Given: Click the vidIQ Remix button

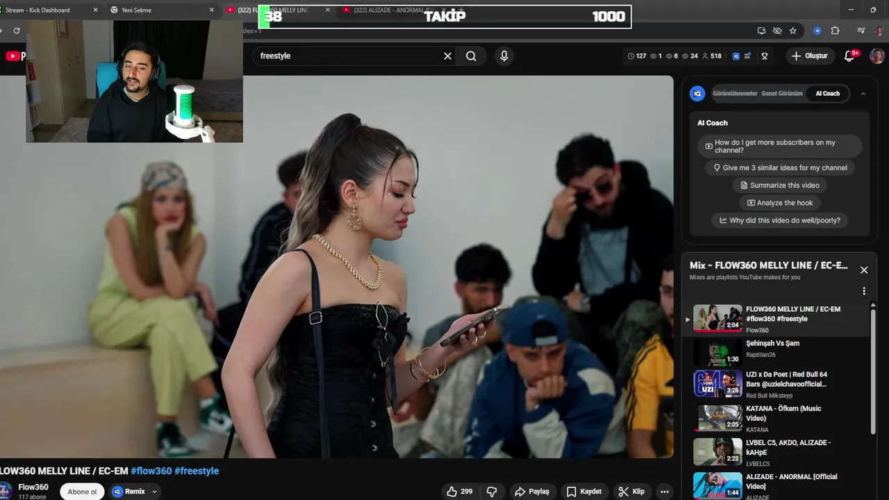Looking at the screenshot, I should (129, 492).
